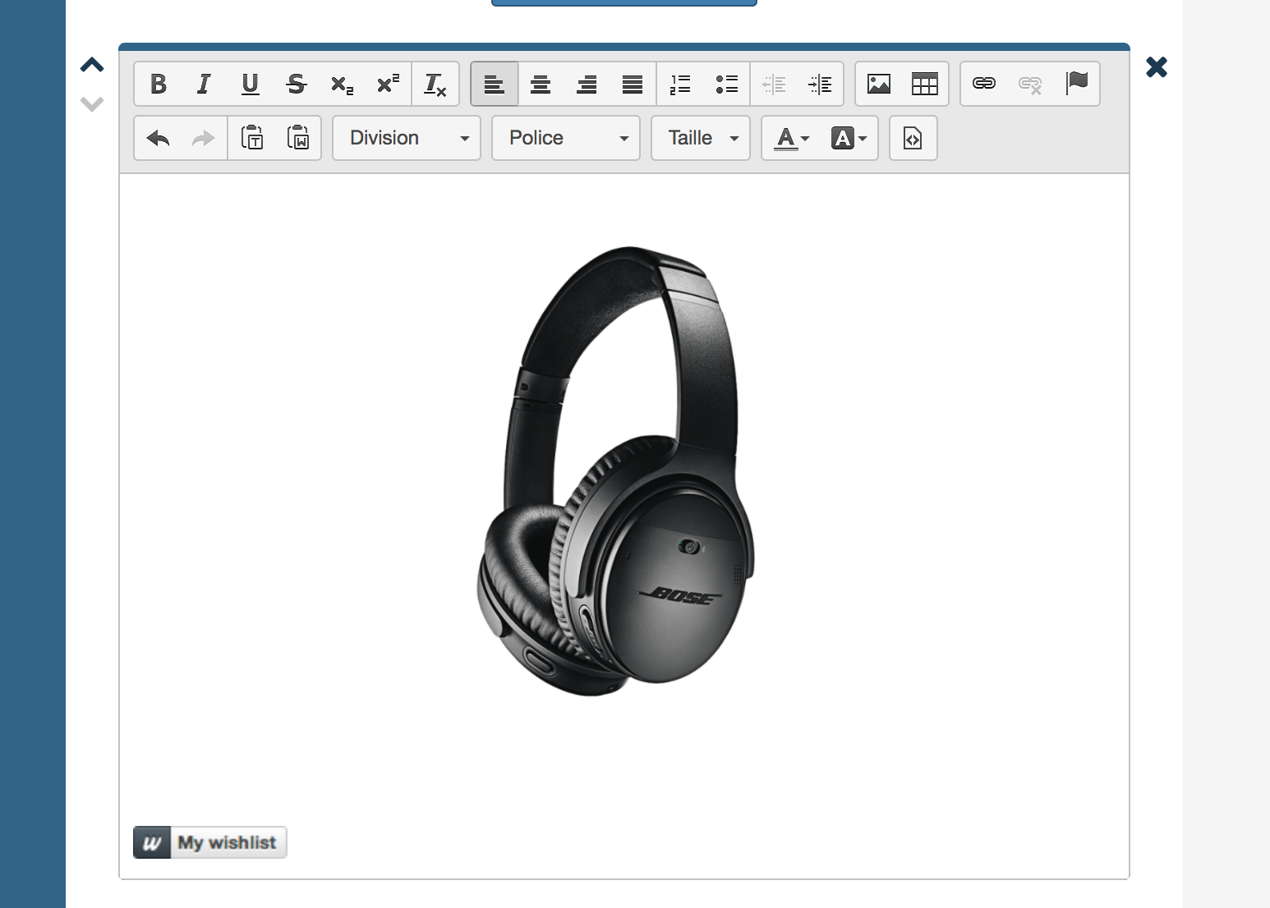This screenshot has width=1270, height=908.
Task: Insert a table
Action: pyautogui.click(x=925, y=84)
